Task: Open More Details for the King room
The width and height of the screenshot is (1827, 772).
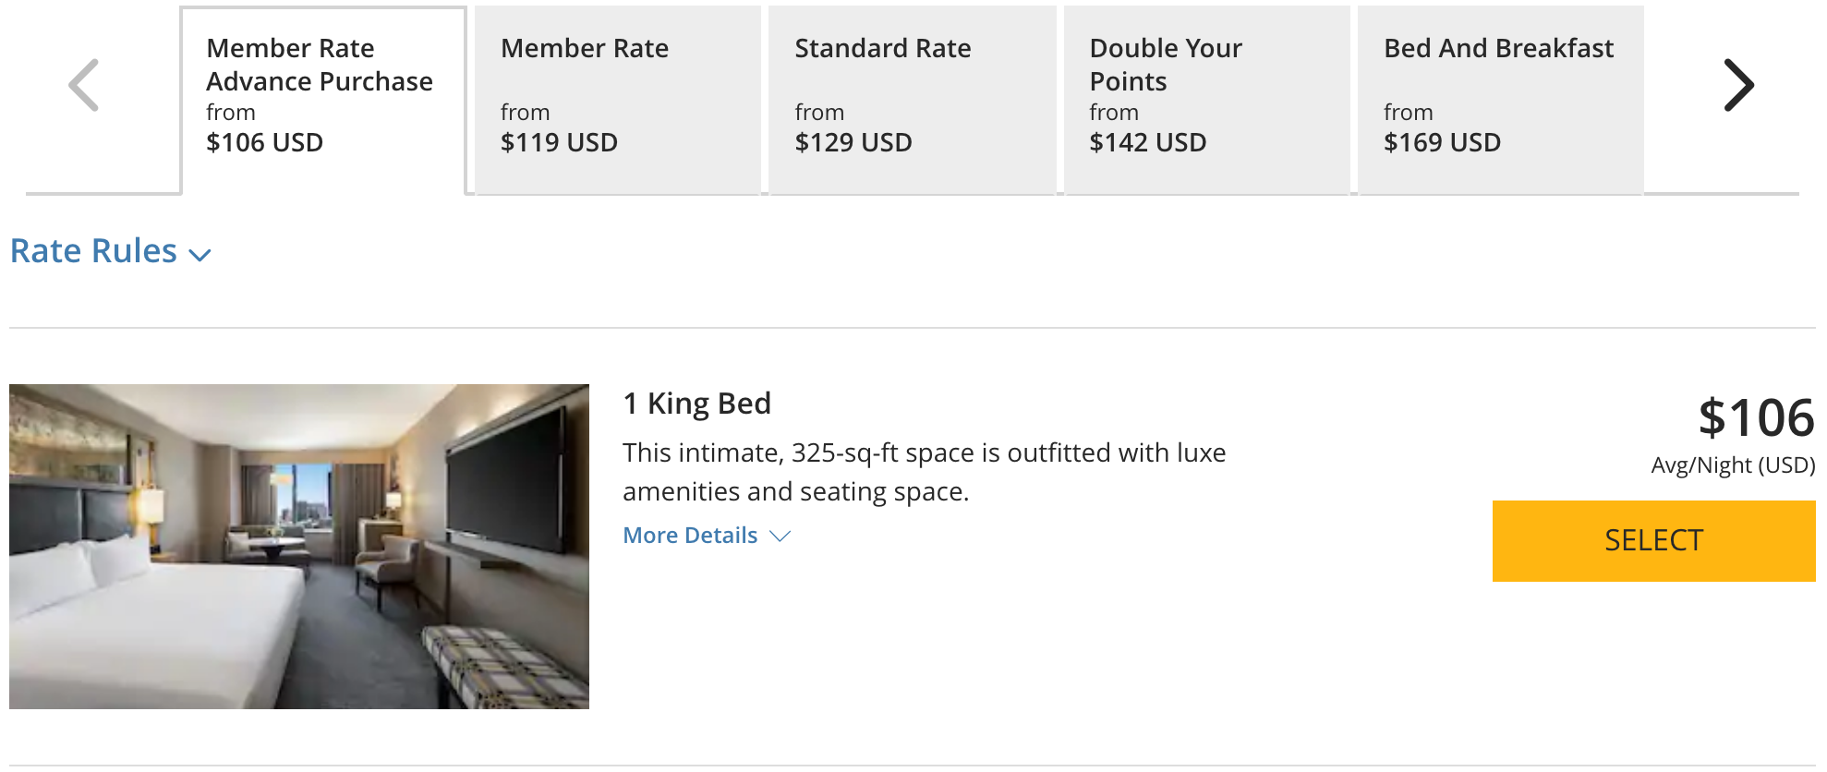Action: 690,536
